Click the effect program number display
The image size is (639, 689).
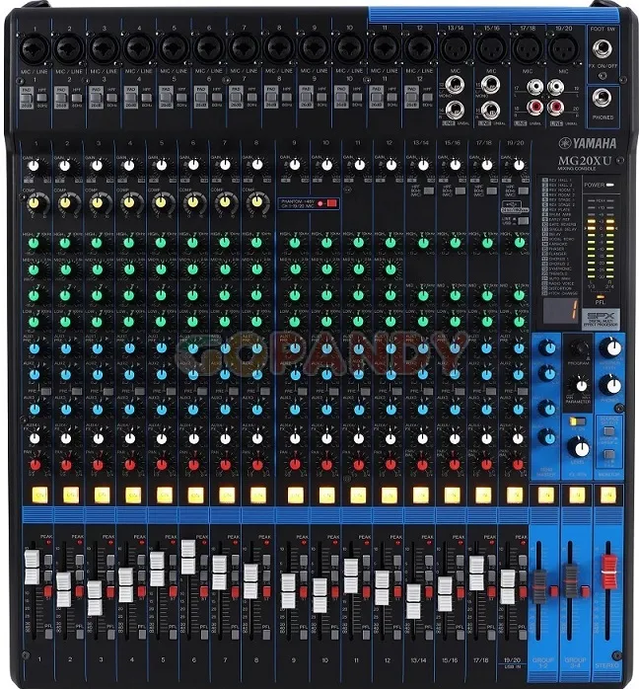pos(560,310)
